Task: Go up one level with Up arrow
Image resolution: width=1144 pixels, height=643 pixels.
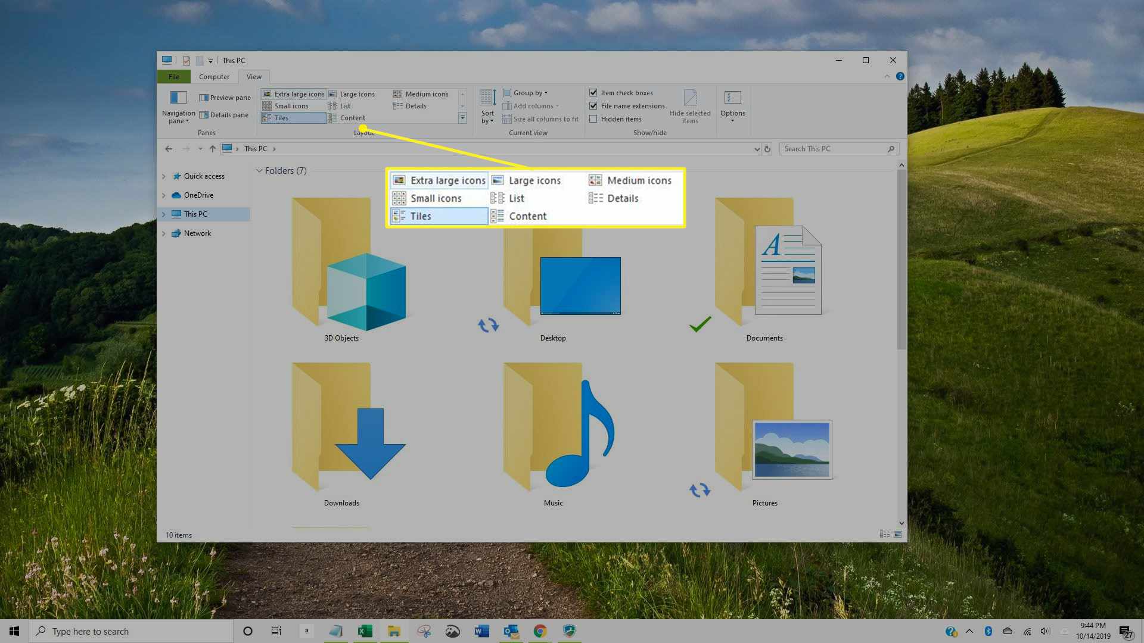Action: click(x=213, y=149)
